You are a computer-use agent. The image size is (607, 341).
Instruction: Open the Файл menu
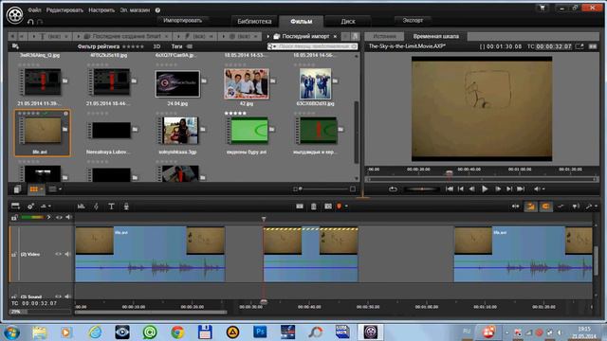(x=34, y=10)
